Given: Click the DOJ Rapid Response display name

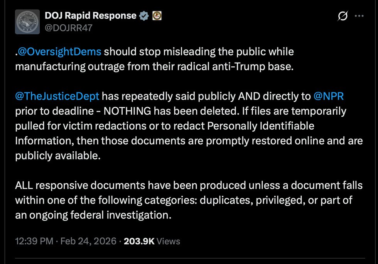Looking at the screenshot, I should coord(90,16).
